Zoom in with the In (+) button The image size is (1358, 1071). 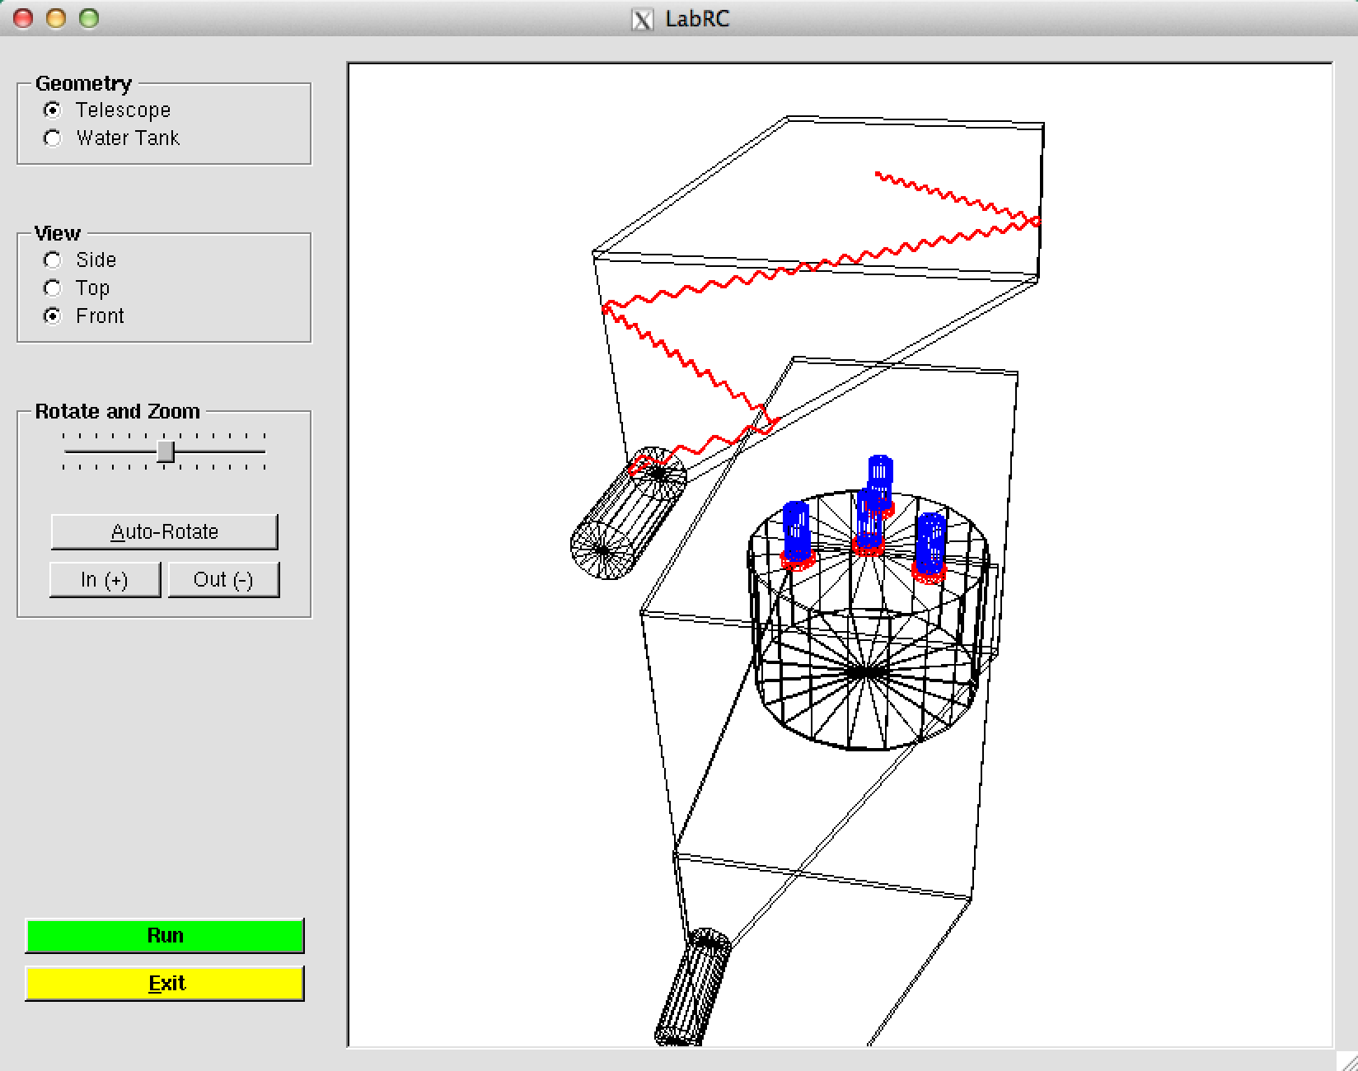tap(105, 580)
